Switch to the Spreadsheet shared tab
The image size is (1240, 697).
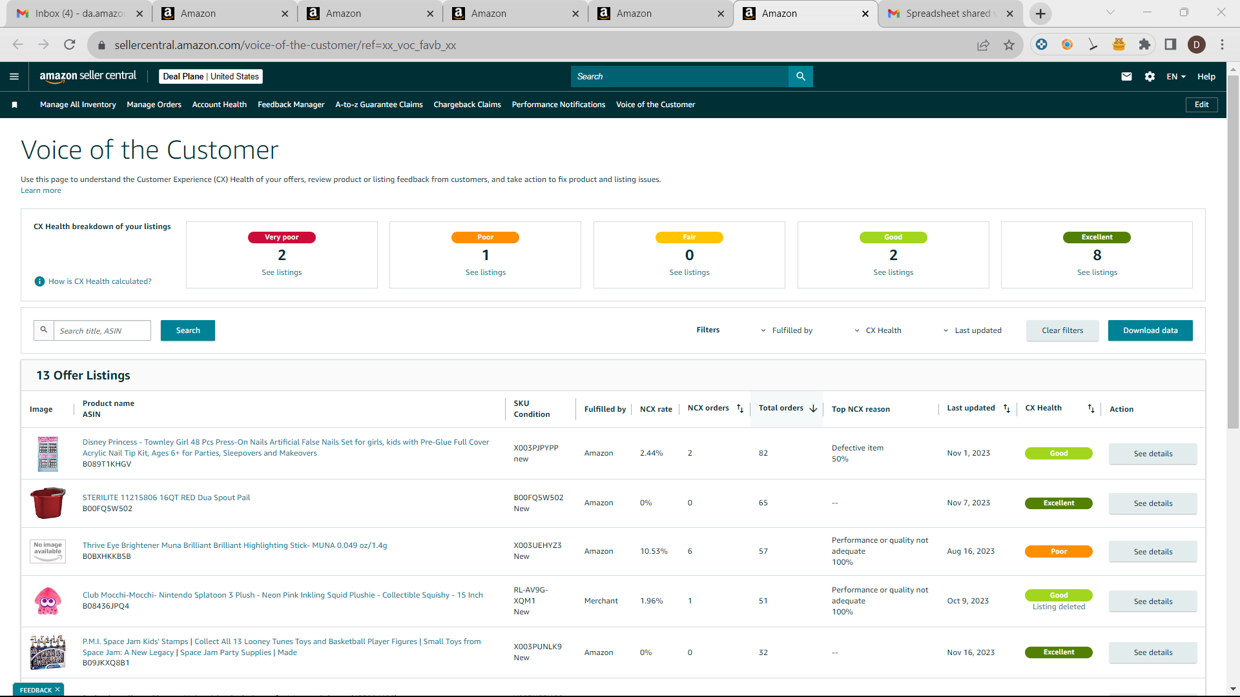click(951, 14)
